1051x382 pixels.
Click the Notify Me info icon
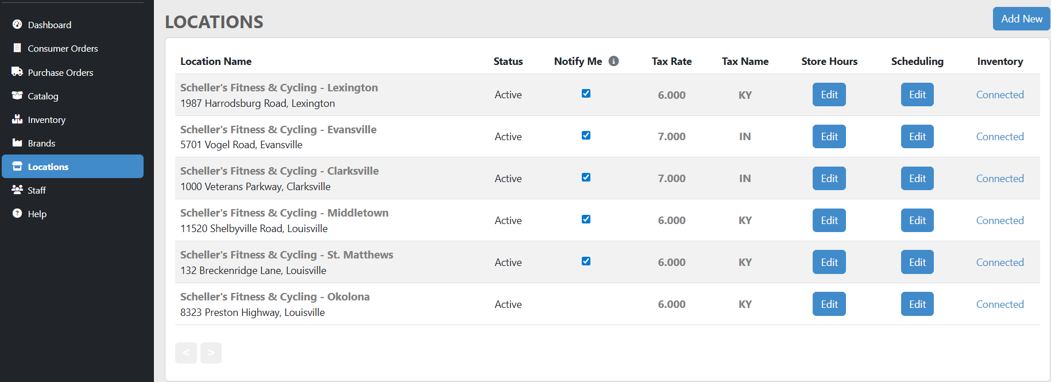click(613, 61)
